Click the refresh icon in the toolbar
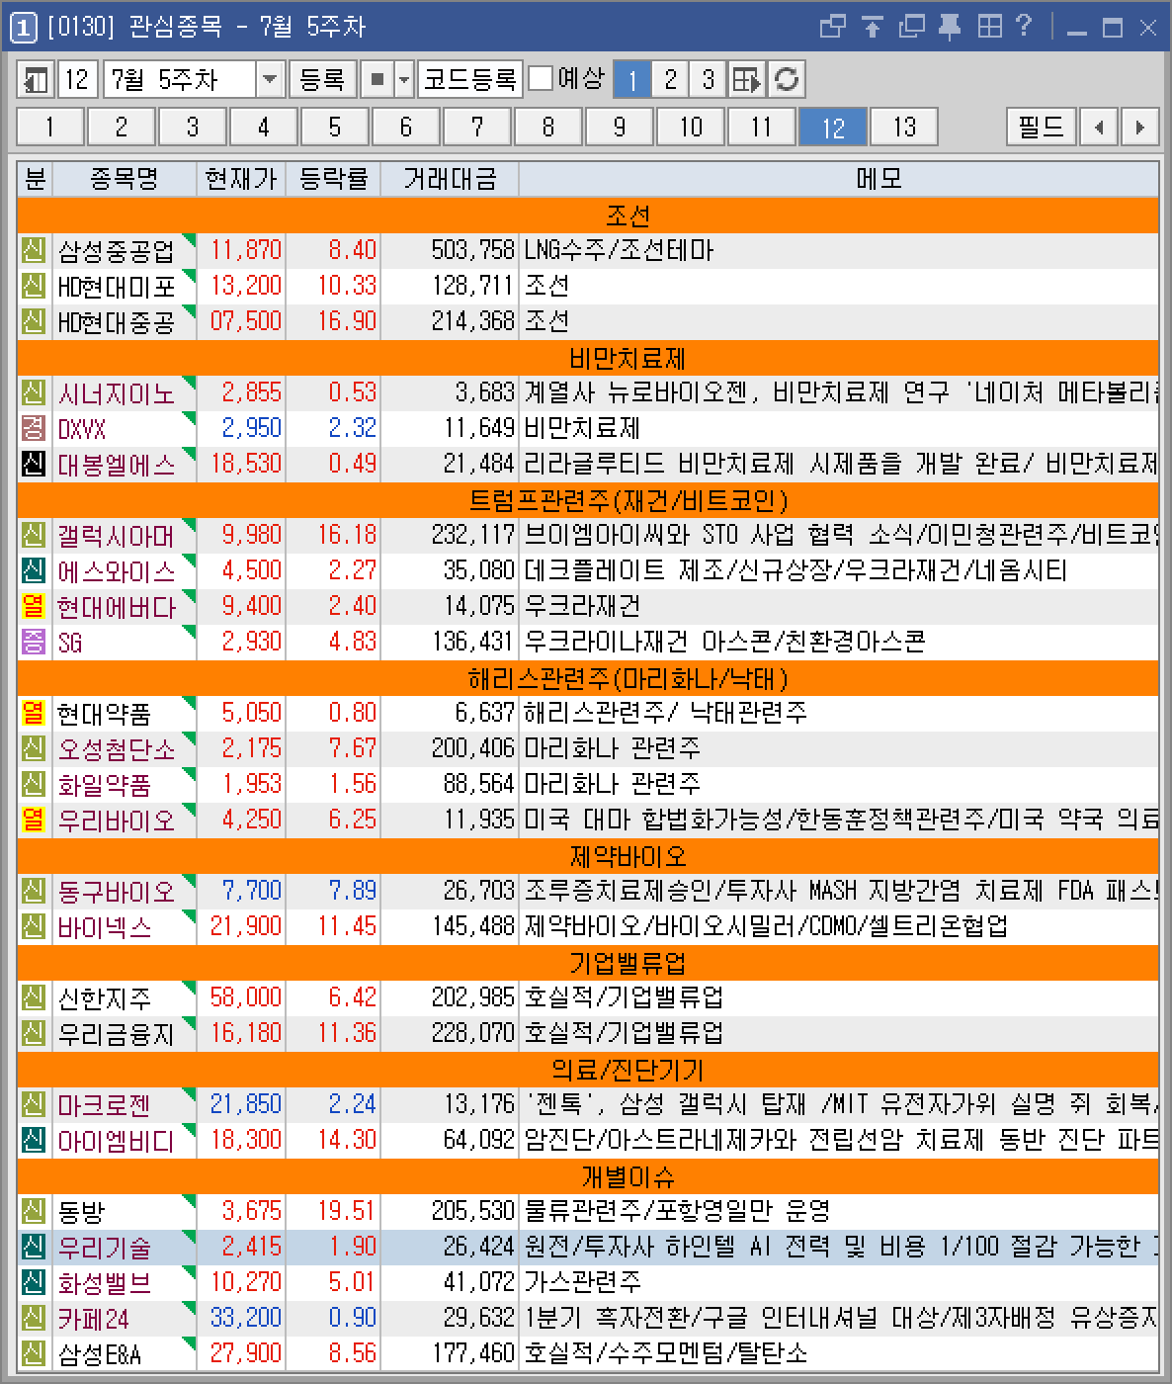 click(x=787, y=80)
